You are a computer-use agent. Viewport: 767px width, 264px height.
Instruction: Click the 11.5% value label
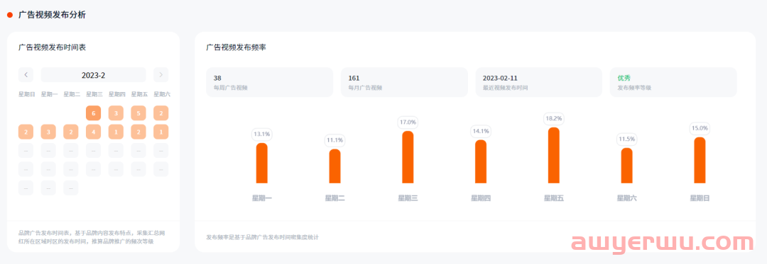click(x=626, y=139)
